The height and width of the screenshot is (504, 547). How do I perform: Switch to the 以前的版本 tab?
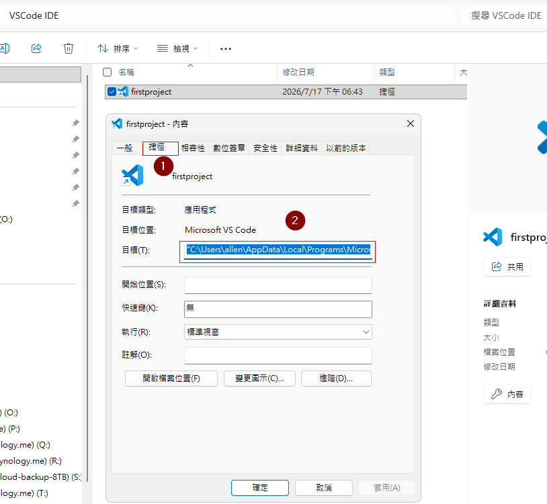(345, 148)
